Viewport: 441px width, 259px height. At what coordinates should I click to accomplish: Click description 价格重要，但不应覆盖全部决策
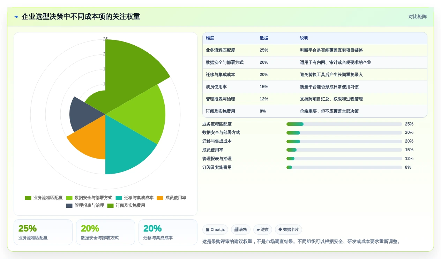tap(329, 111)
